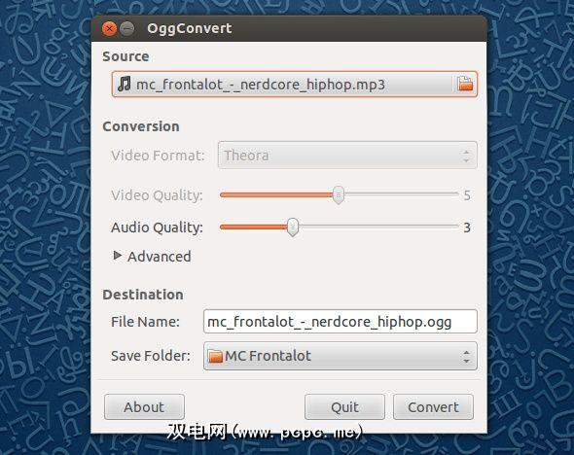Click the Audio Quality slider handle
Screen dimensions: 574x455
[x=293, y=227]
